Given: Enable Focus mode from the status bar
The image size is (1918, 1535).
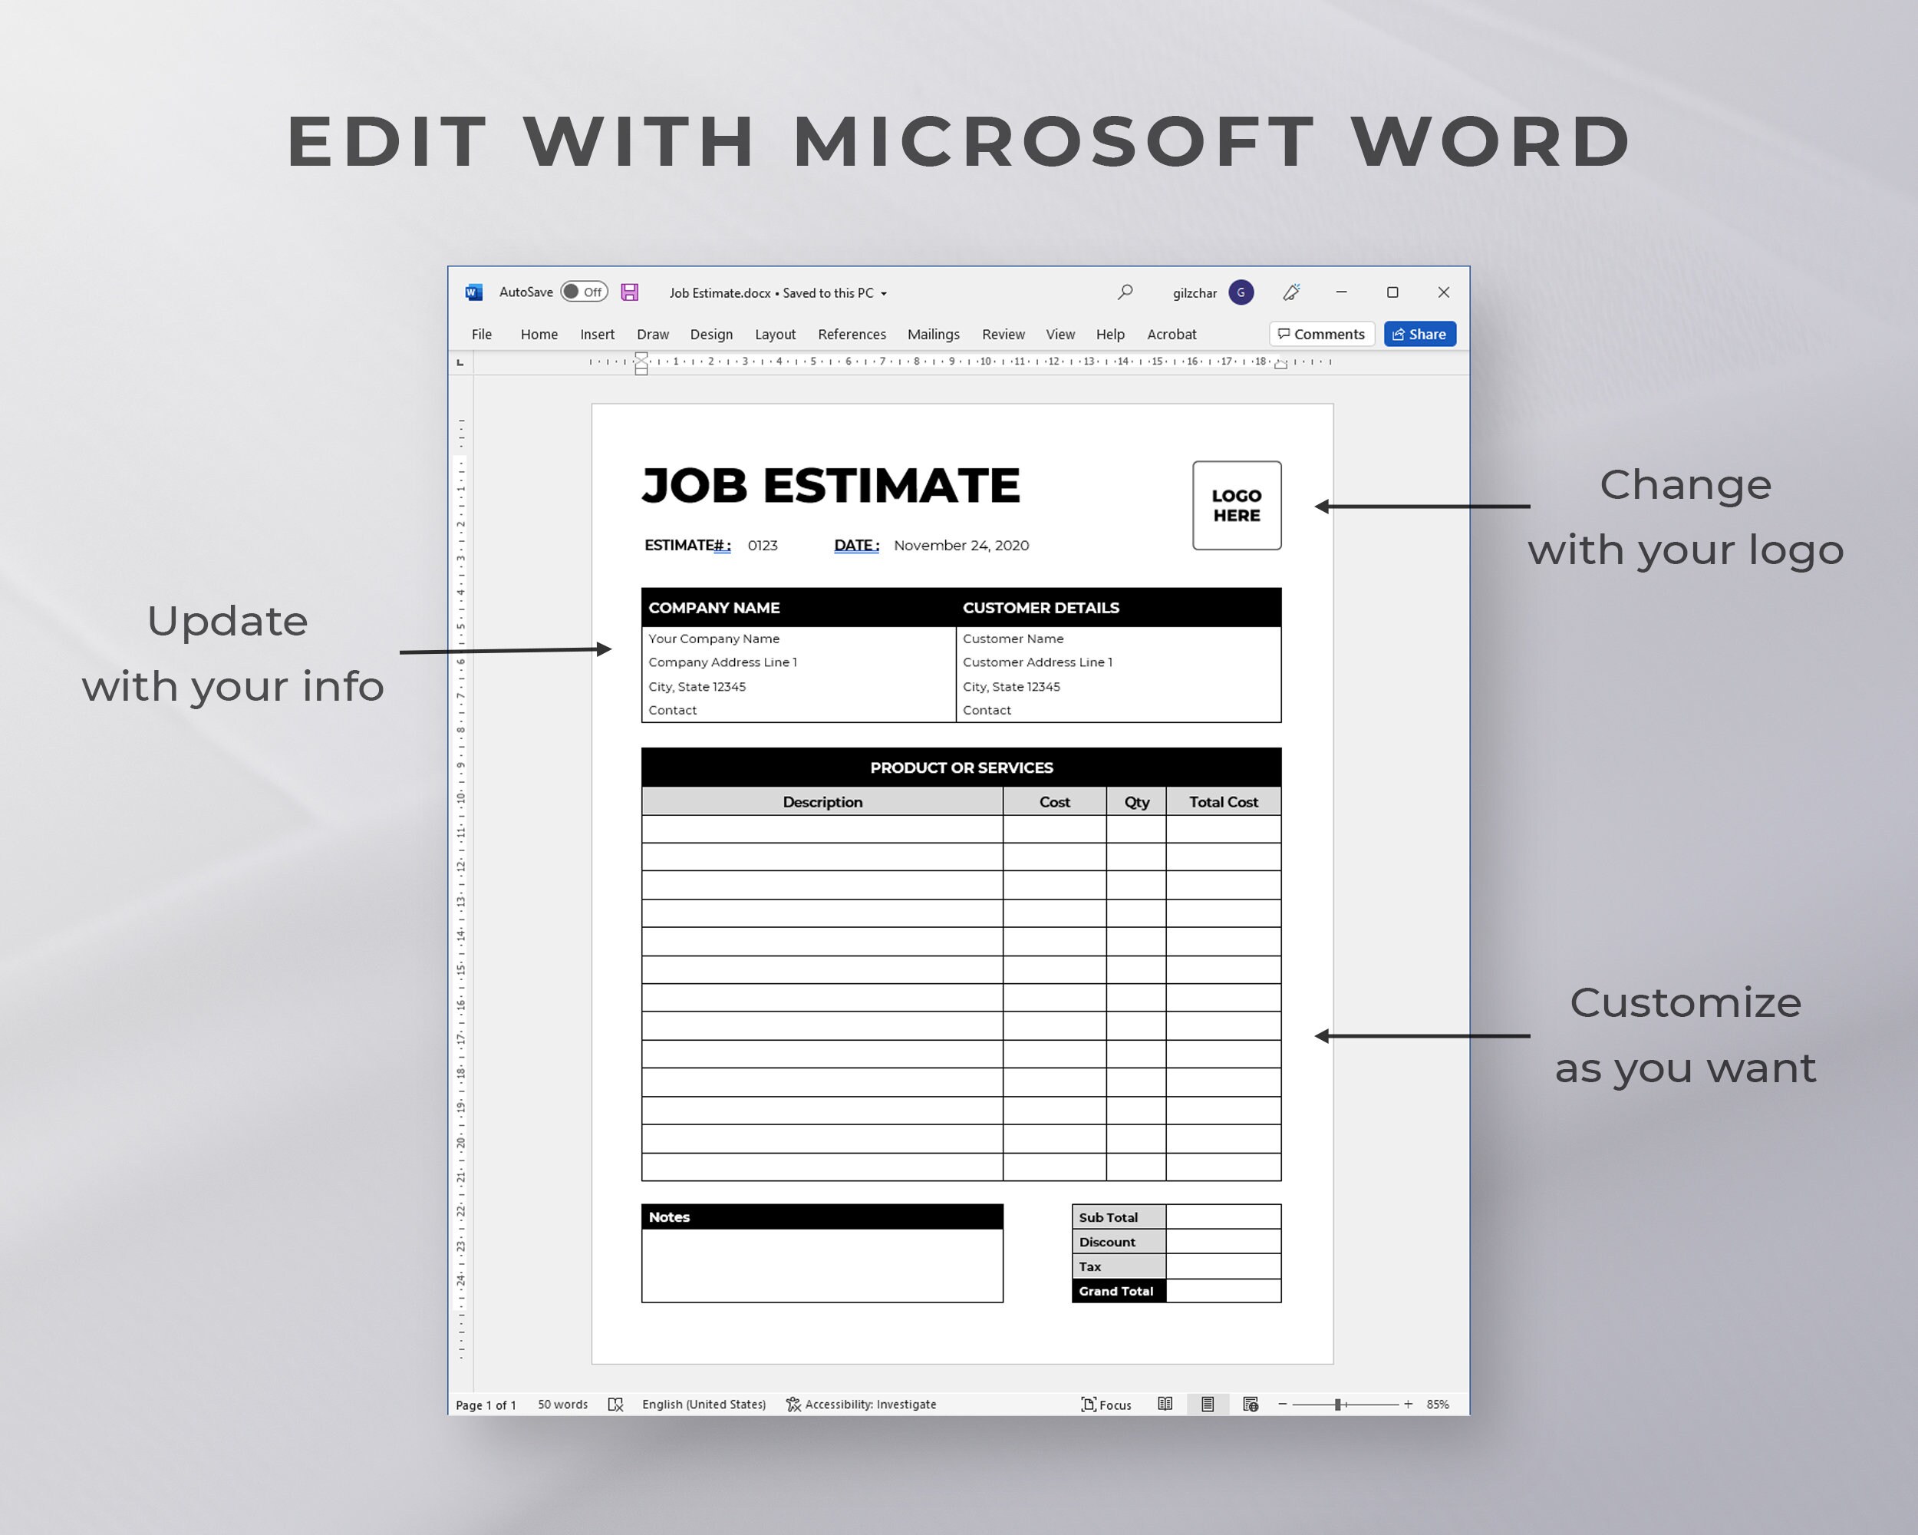Looking at the screenshot, I should [x=1105, y=1405].
